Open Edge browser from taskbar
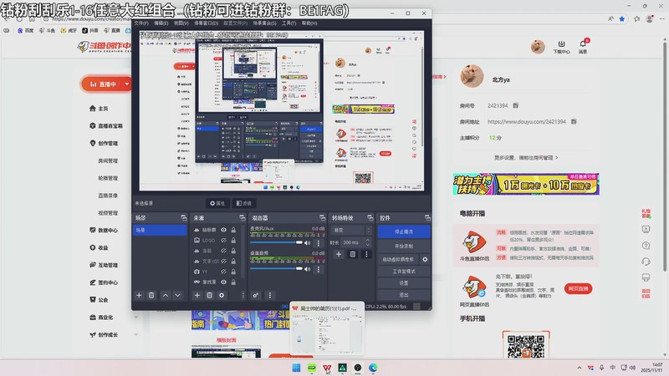The image size is (669, 376). (x=373, y=368)
